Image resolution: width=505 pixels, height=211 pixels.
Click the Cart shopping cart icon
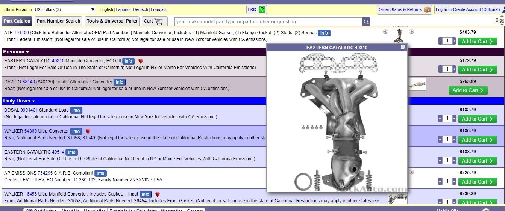[x=159, y=21]
